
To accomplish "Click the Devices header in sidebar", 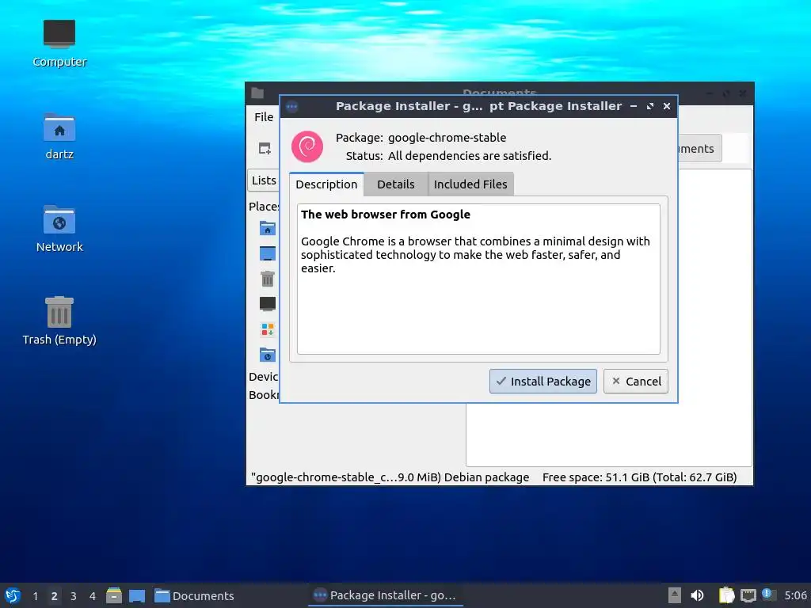I will [263, 376].
